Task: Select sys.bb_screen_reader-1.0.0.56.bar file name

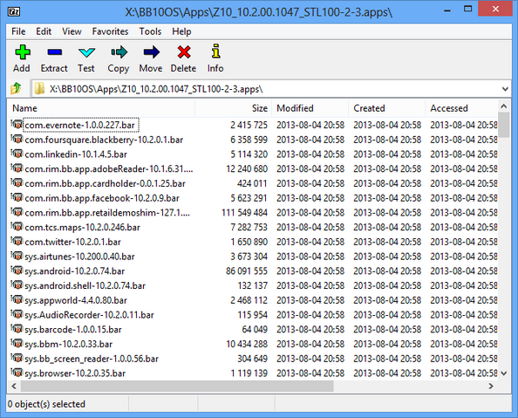Action: pos(92,359)
